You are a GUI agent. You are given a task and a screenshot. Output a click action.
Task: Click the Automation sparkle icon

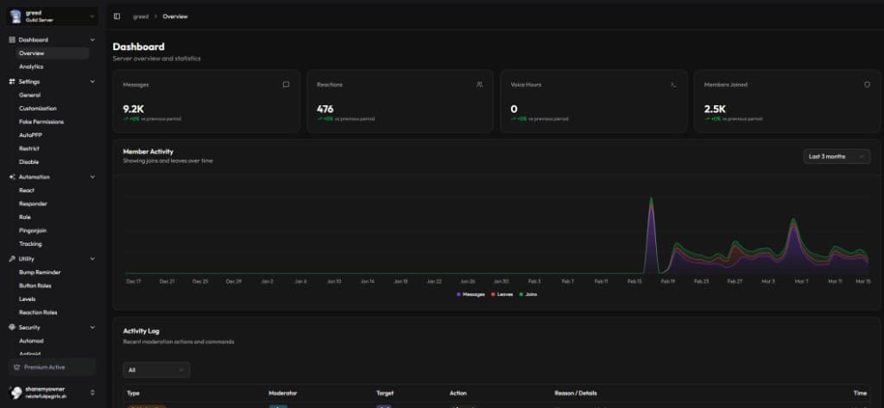(x=12, y=177)
